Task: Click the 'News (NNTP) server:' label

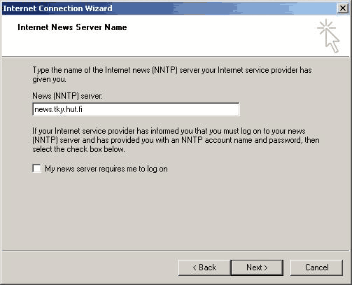Action: click(x=67, y=96)
